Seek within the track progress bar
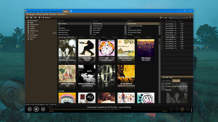The image size is (218, 122). tap(108, 109)
